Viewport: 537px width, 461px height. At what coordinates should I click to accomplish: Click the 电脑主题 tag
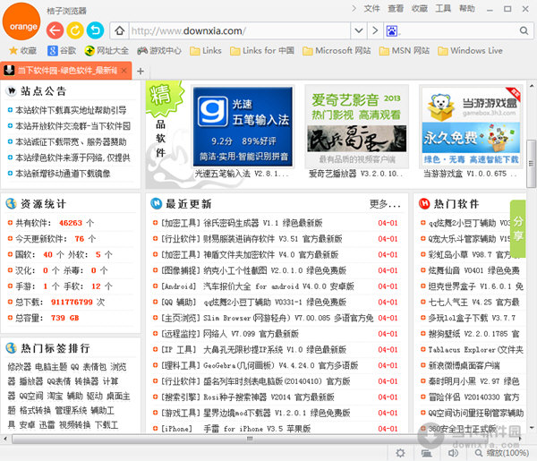tap(51, 367)
